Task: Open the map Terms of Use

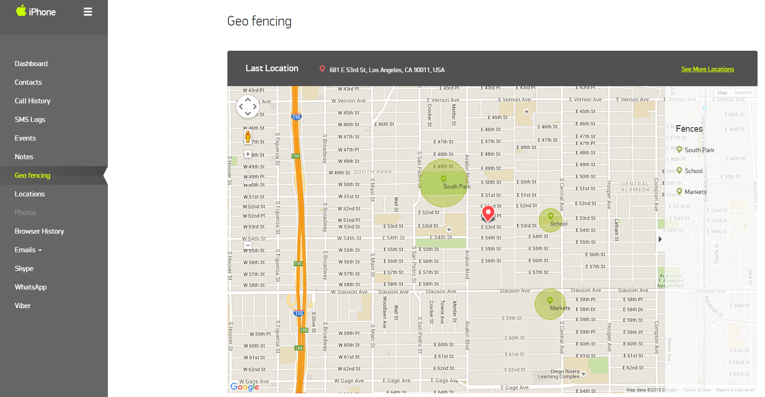Action: (696, 390)
